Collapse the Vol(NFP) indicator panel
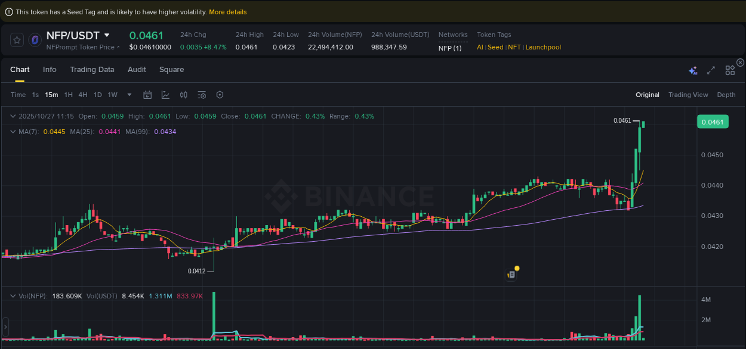Image resolution: width=746 pixels, height=349 pixels. (x=13, y=295)
